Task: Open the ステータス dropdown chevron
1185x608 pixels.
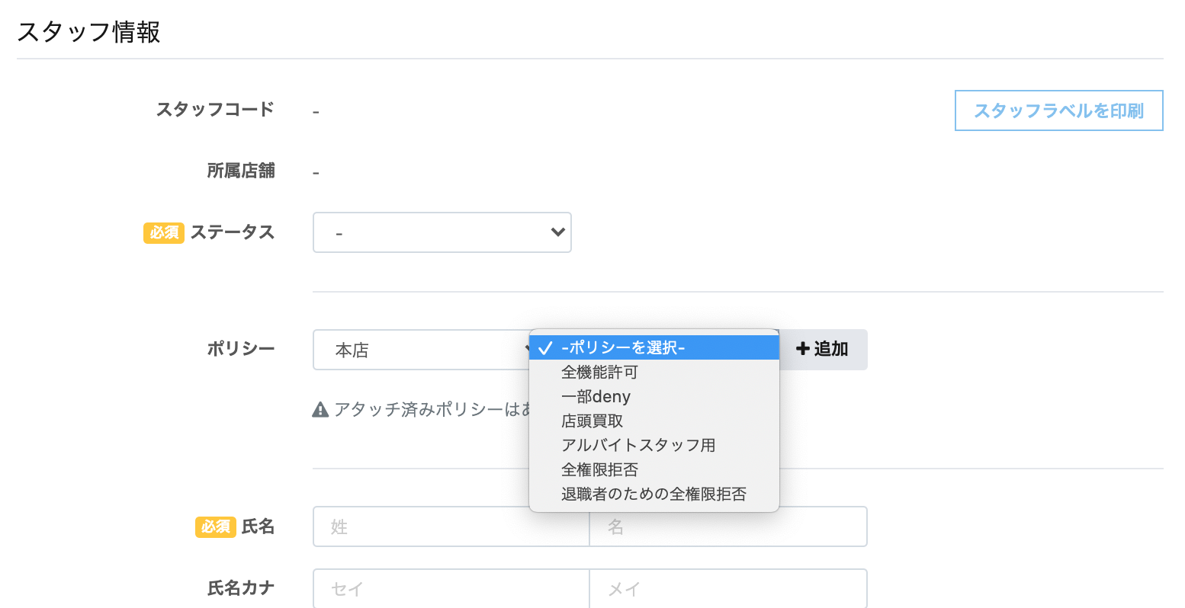Action: pyautogui.click(x=557, y=232)
